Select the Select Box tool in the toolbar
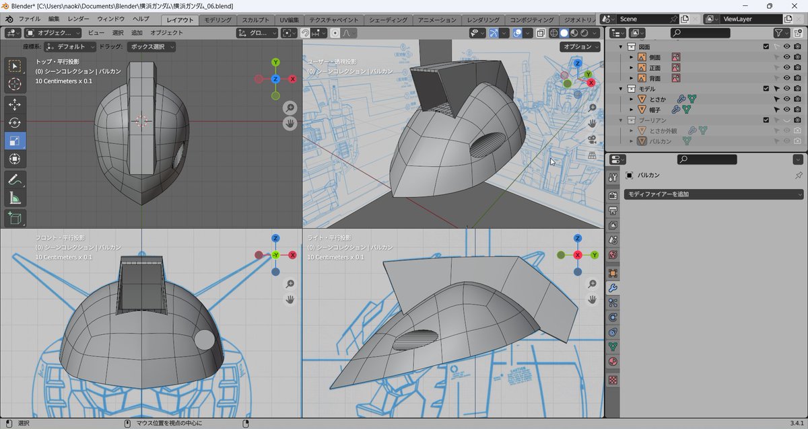808x429 pixels. pyautogui.click(x=15, y=66)
